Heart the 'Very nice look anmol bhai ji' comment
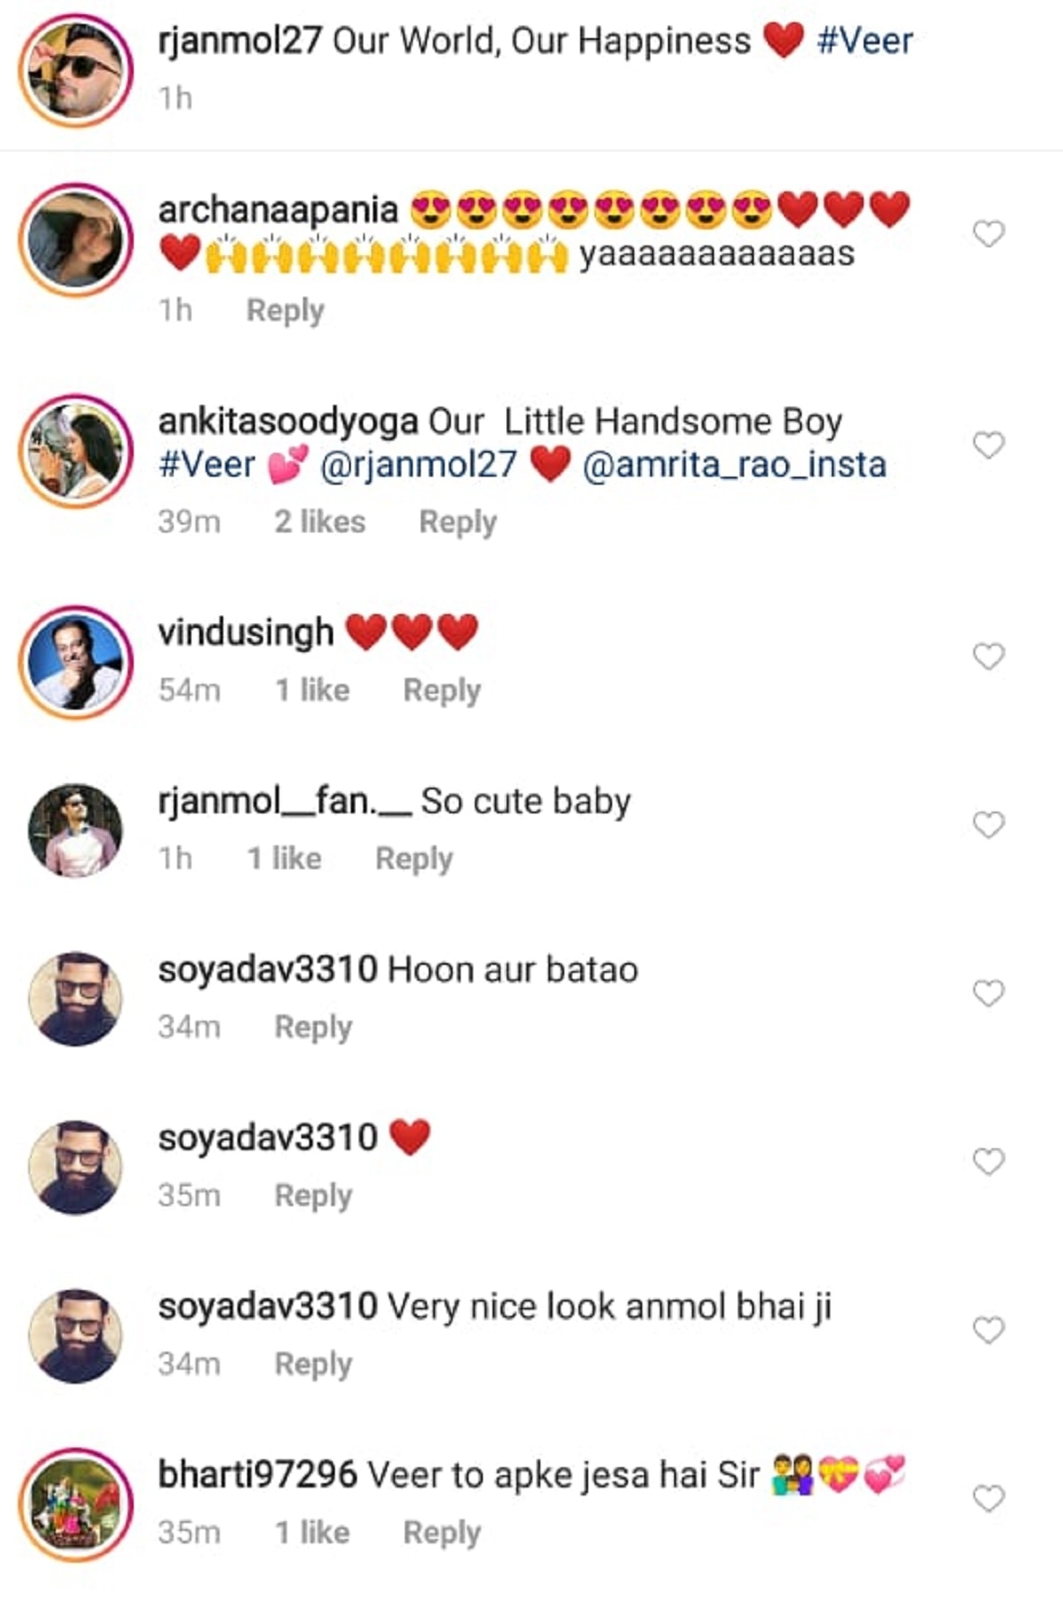Image resolution: width=1063 pixels, height=1601 pixels. [988, 1330]
